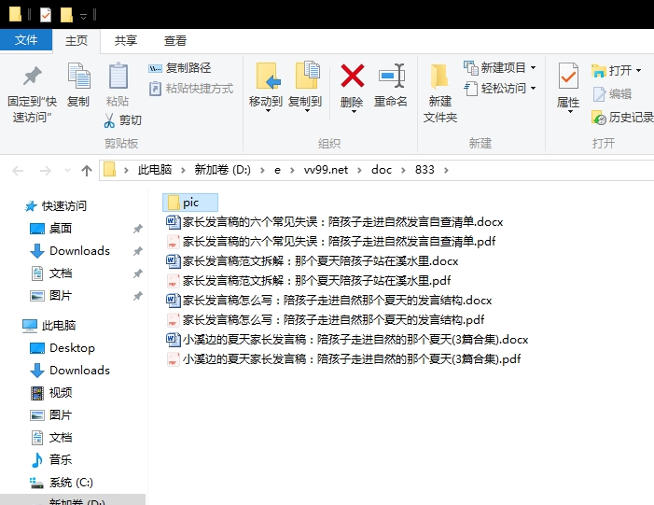This screenshot has height=505, width=654.
Task: Open 音乐 in the navigation pane
Action: coord(51,460)
